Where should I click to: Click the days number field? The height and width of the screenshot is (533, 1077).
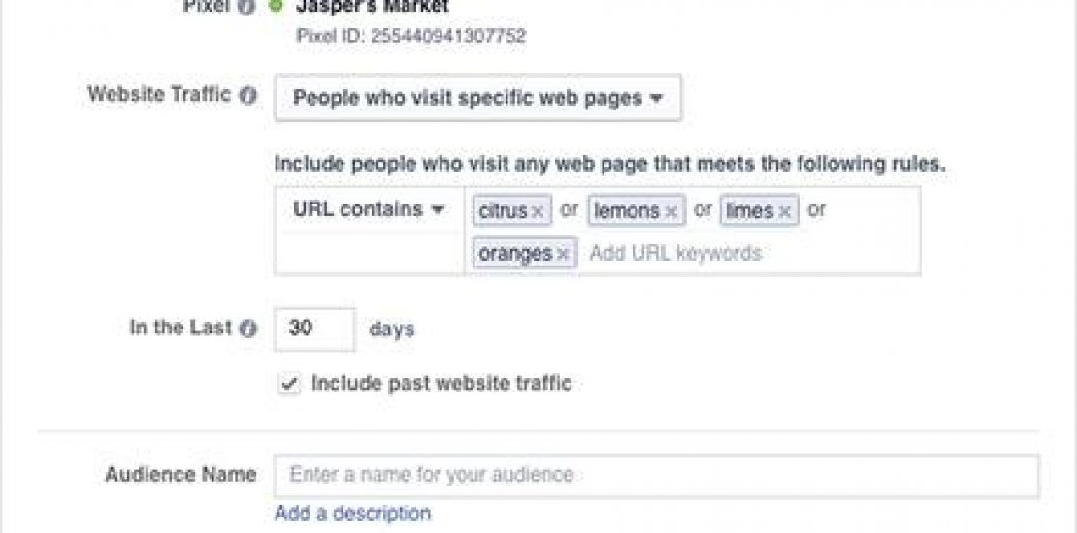314,329
